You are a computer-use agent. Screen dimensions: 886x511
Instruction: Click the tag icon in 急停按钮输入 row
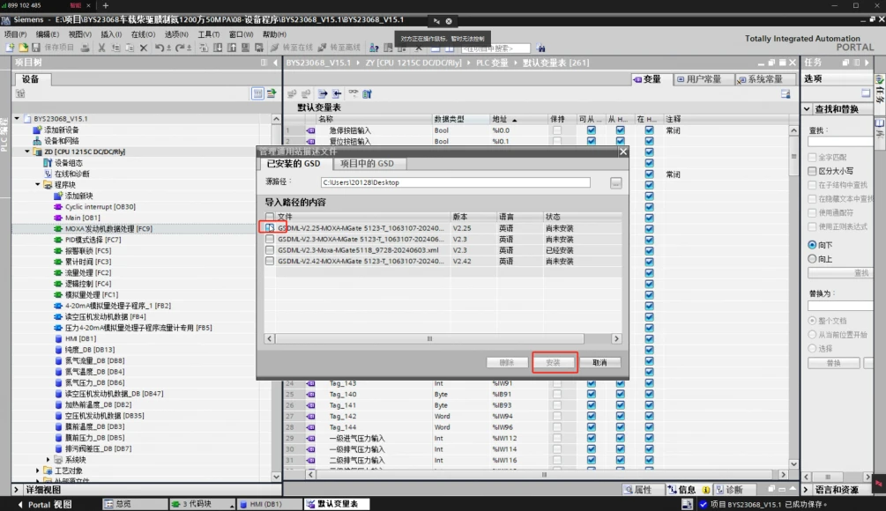click(311, 130)
